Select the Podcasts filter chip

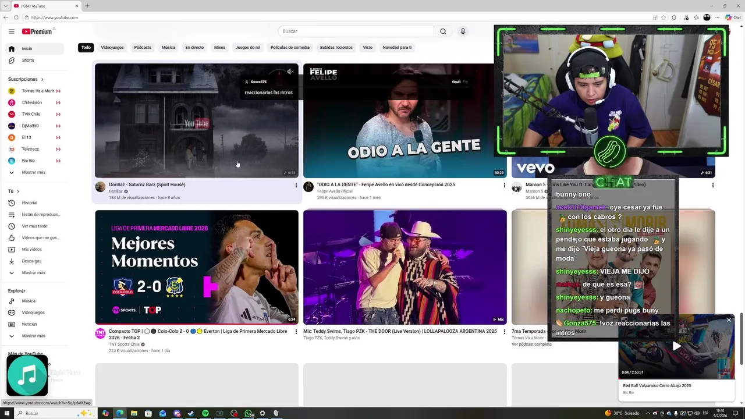pyautogui.click(x=143, y=48)
